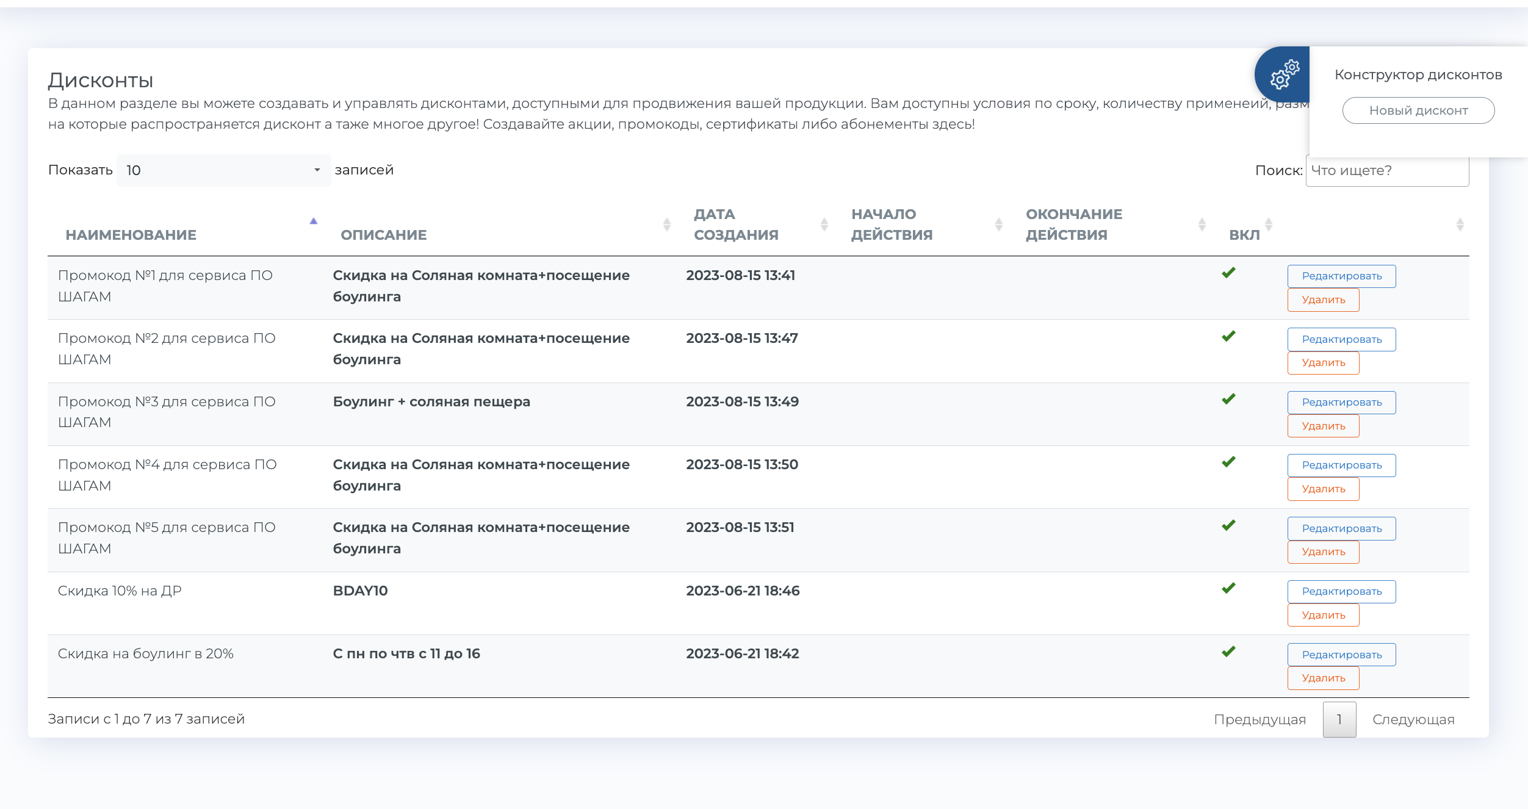Sort by ВКЛ column arrows

1269,225
